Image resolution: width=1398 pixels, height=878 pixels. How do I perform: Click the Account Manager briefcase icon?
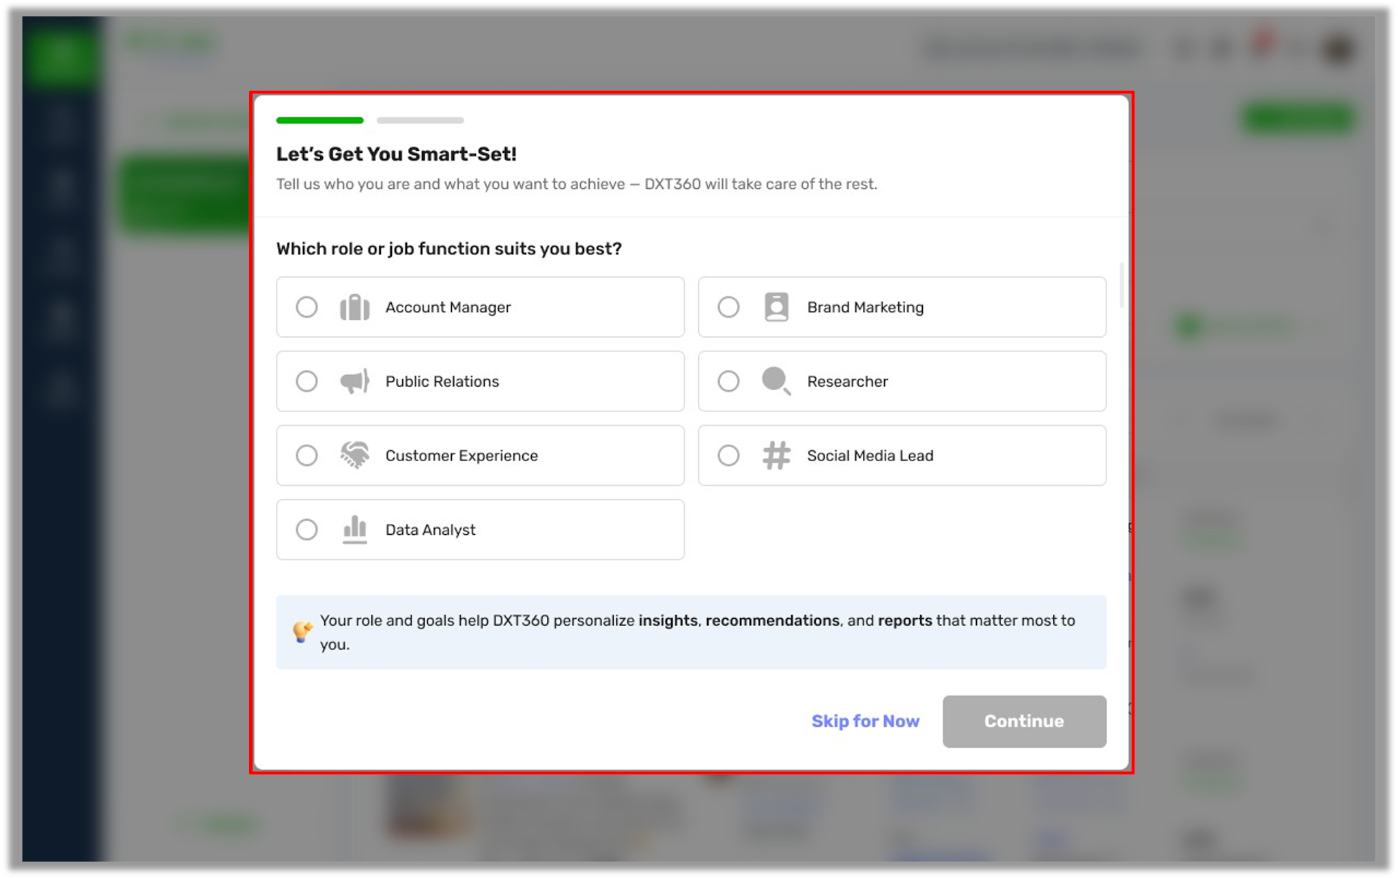354,307
